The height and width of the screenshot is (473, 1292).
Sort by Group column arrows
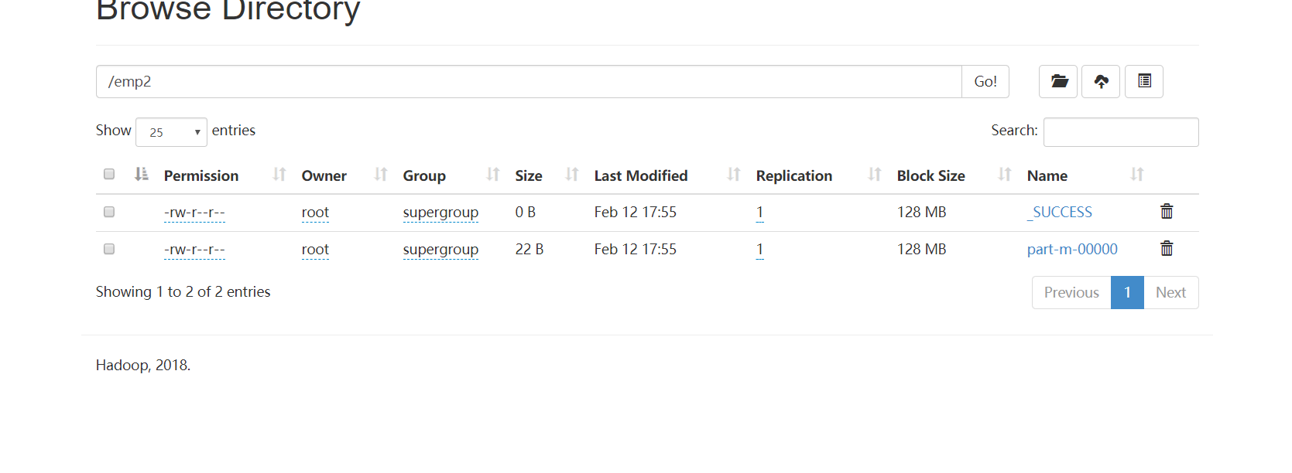point(493,175)
